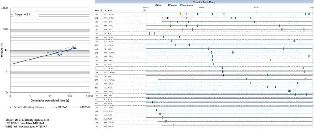This screenshot has height=132, width=314.
Task: Click the yellow SAF legend color swatch
Action: [156, 6]
